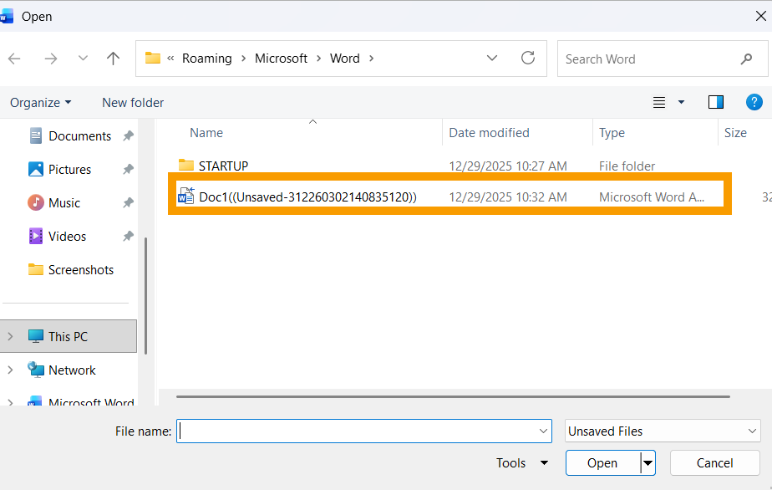This screenshot has height=490, width=772.
Task: Open the STARTUP folder
Action: (223, 166)
